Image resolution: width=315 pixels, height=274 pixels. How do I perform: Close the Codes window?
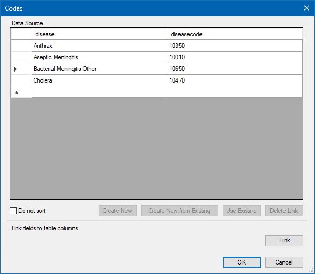coord(307,8)
